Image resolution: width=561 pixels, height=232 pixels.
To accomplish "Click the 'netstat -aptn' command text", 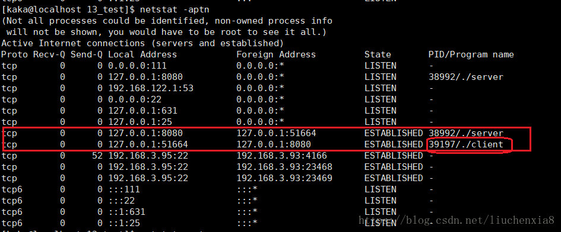I will [175, 9].
